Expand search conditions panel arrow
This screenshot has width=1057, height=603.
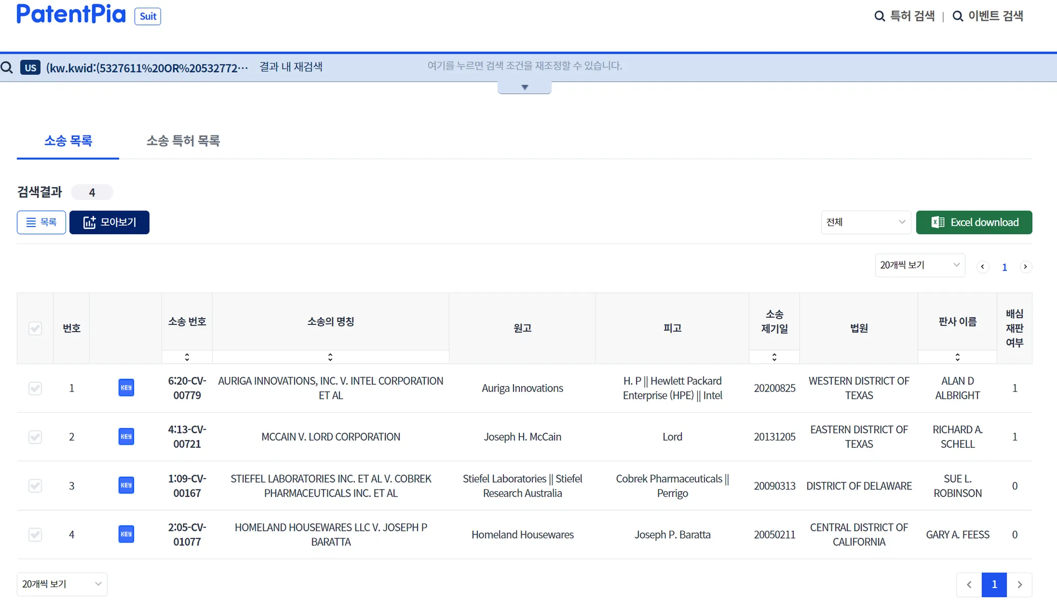point(524,88)
